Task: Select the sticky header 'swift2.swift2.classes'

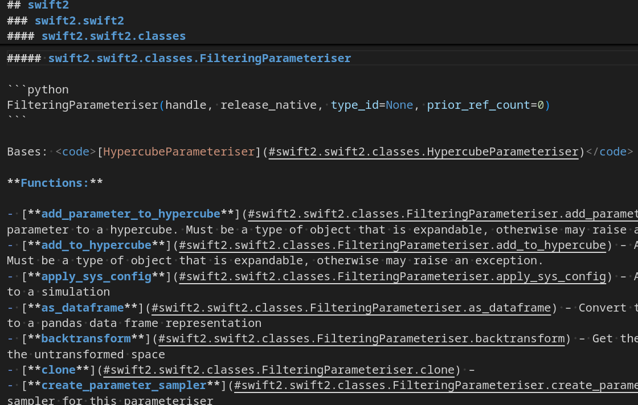Action: [113, 36]
